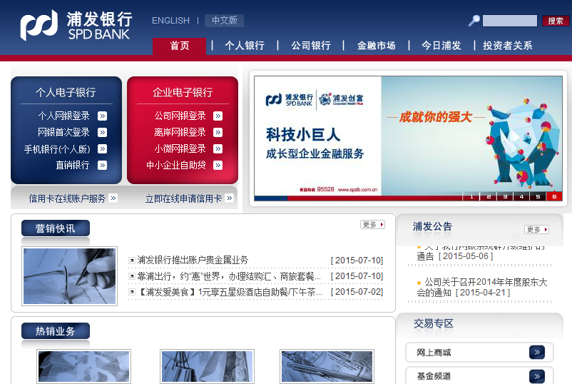
Task: Click arrow icon beside 离岸网银登录
Action: 218,132
